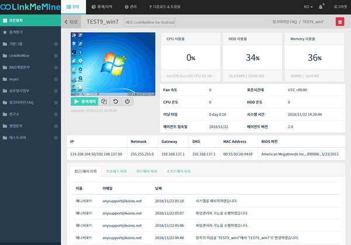This screenshot has height=245, width=351.
Task: Click the file transfer icon beside 원격제어
Action: 104,101
